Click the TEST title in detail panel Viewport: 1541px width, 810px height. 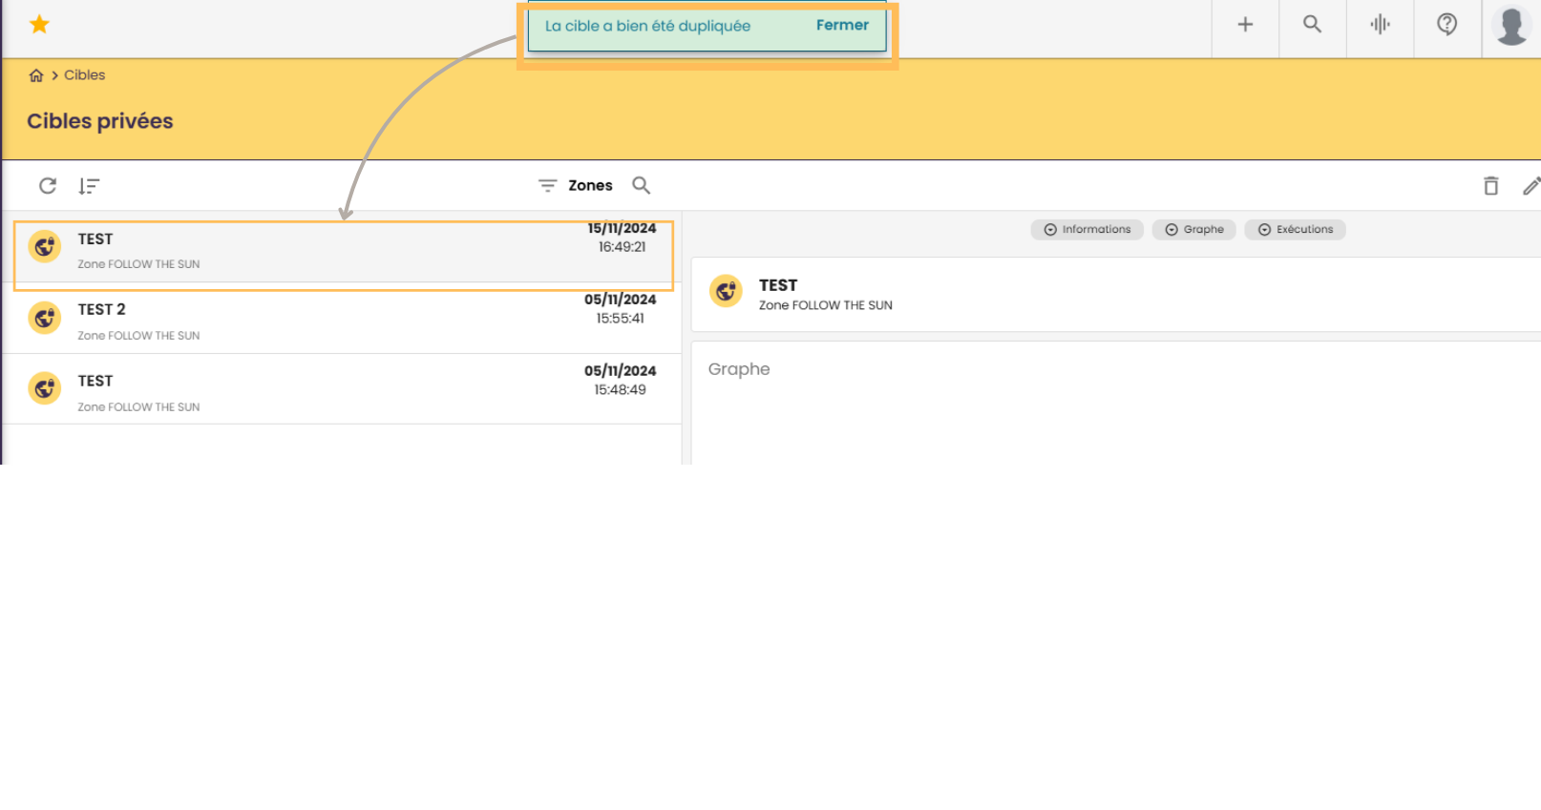pyautogui.click(x=778, y=285)
